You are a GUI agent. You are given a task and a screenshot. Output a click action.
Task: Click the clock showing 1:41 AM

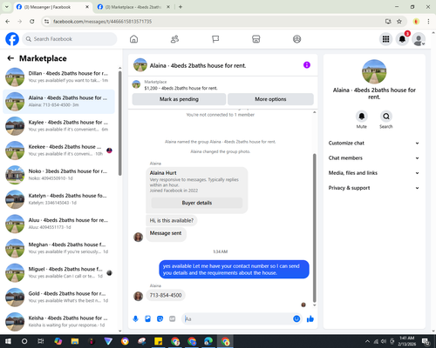(x=406, y=338)
